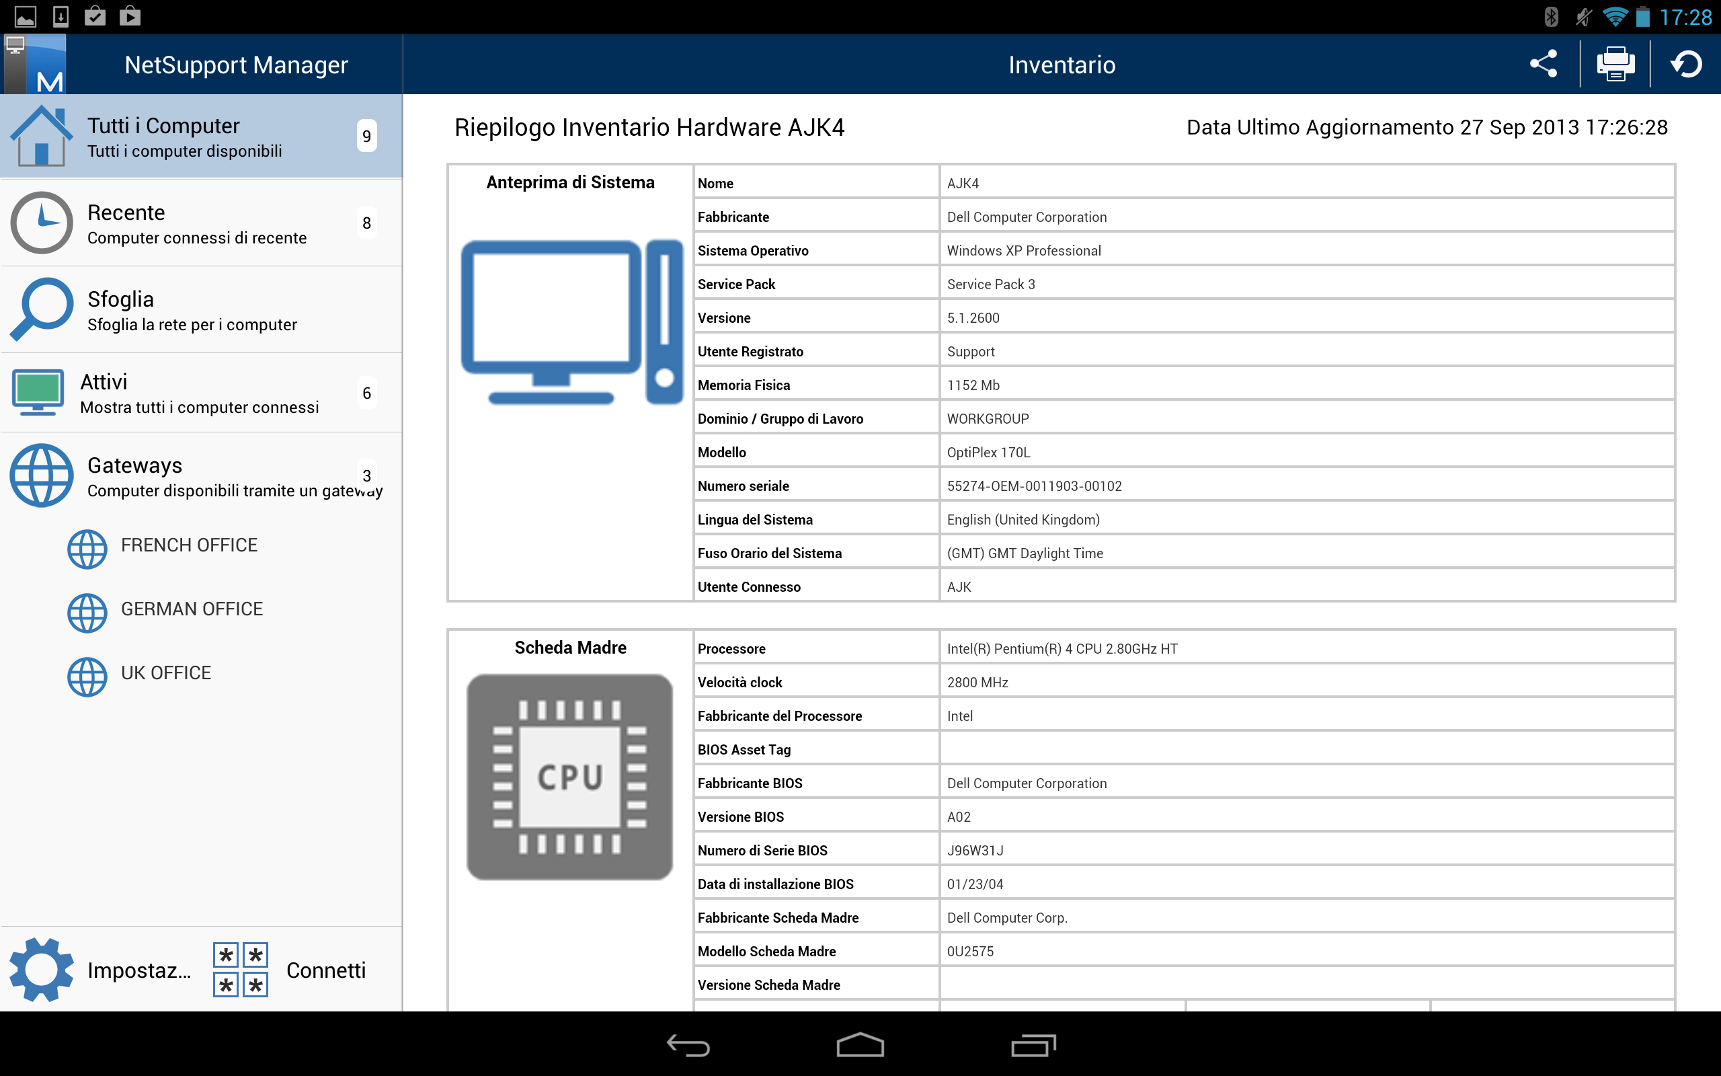This screenshot has height=1076, width=1721.
Task: Tap Riepilogo Inventario Hardware AJK4 heading
Action: 649,127
